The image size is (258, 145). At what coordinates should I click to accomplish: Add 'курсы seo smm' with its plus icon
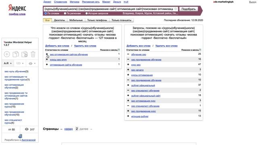47,59
